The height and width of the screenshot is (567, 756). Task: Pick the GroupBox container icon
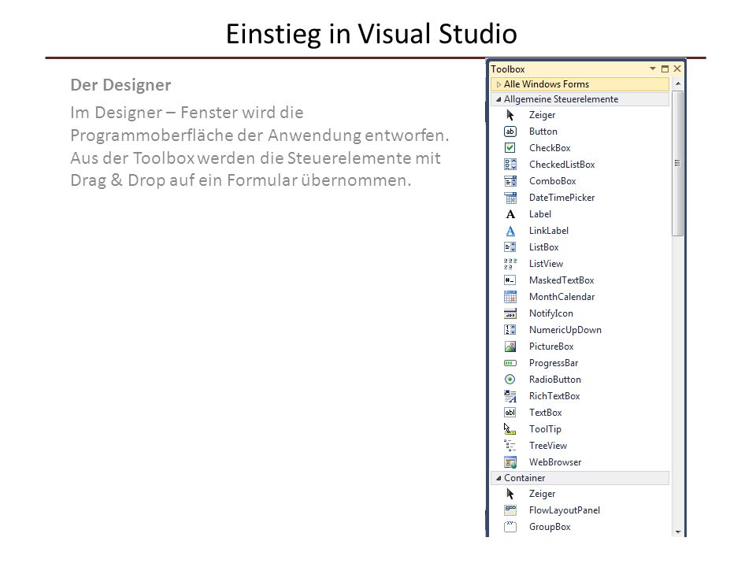coord(510,527)
